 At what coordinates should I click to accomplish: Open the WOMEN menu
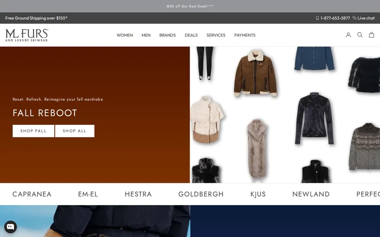click(x=125, y=35)
